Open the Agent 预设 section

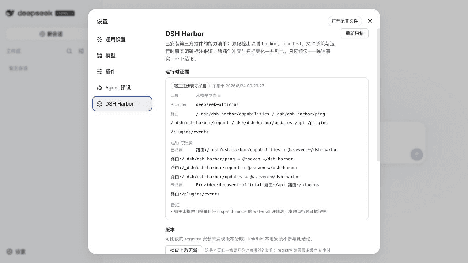coord(122,88)
